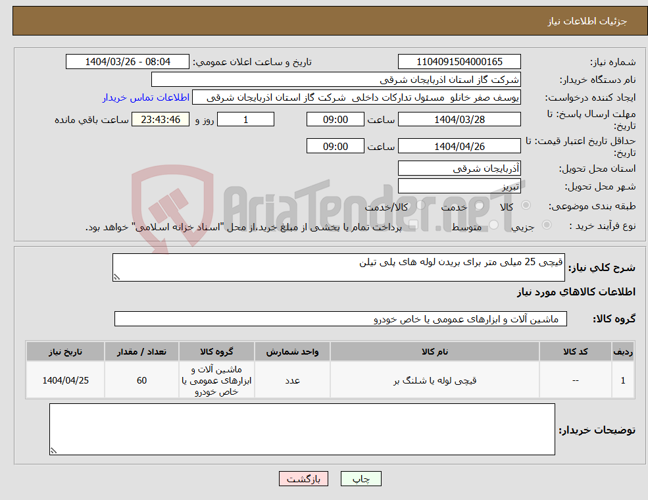Viewport: 648px width, 500px height.
Task: Click need number field 1104091504000165
Action: [x=459, y=62]
